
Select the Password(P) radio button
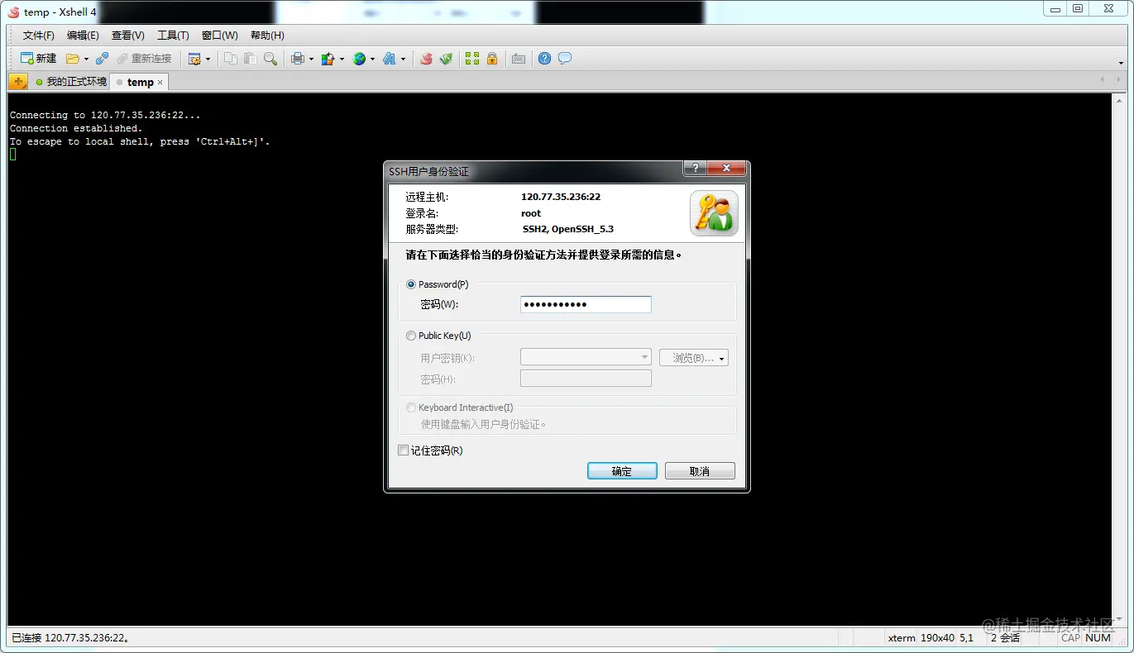pyautogui.click(x=411, y=284)
